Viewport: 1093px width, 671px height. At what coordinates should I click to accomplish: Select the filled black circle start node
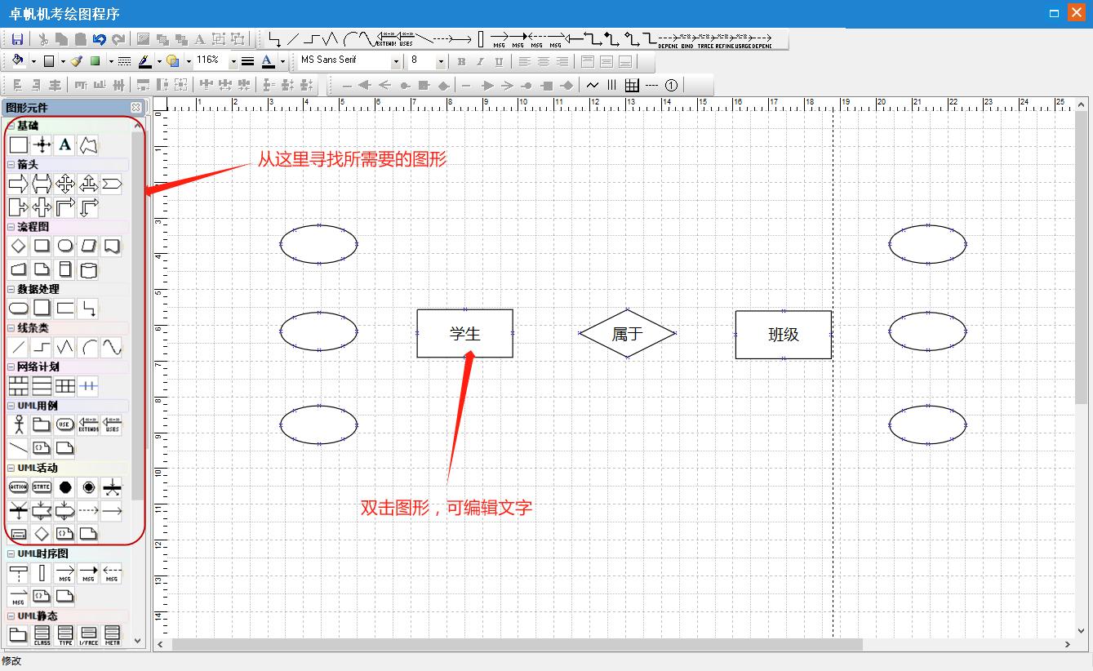tap(65, 487)
